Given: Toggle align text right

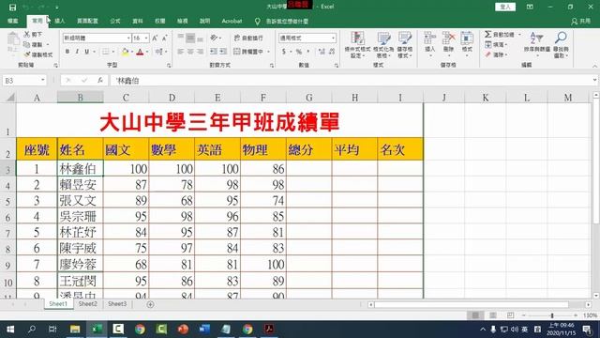Looking at the screenshot, I should (200, 52).
